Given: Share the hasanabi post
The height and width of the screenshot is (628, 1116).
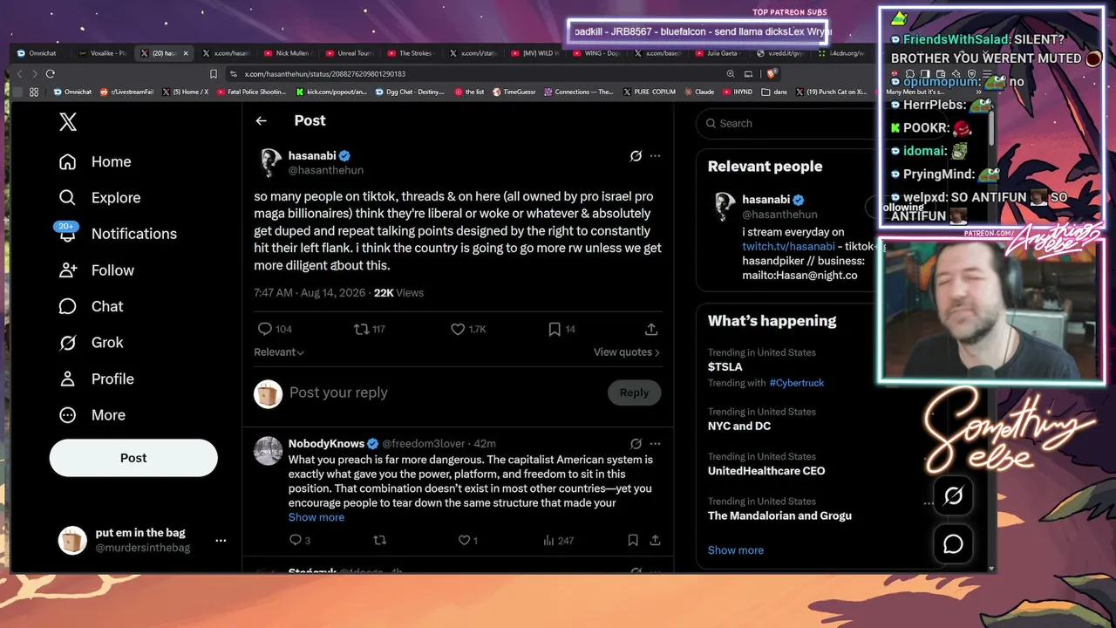Looking at the screenshot, I should [x=651, y=329].
